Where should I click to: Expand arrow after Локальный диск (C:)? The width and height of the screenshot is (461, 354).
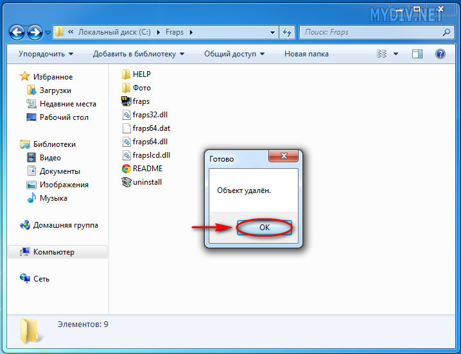pyautogui.click(x=159, y=32)
